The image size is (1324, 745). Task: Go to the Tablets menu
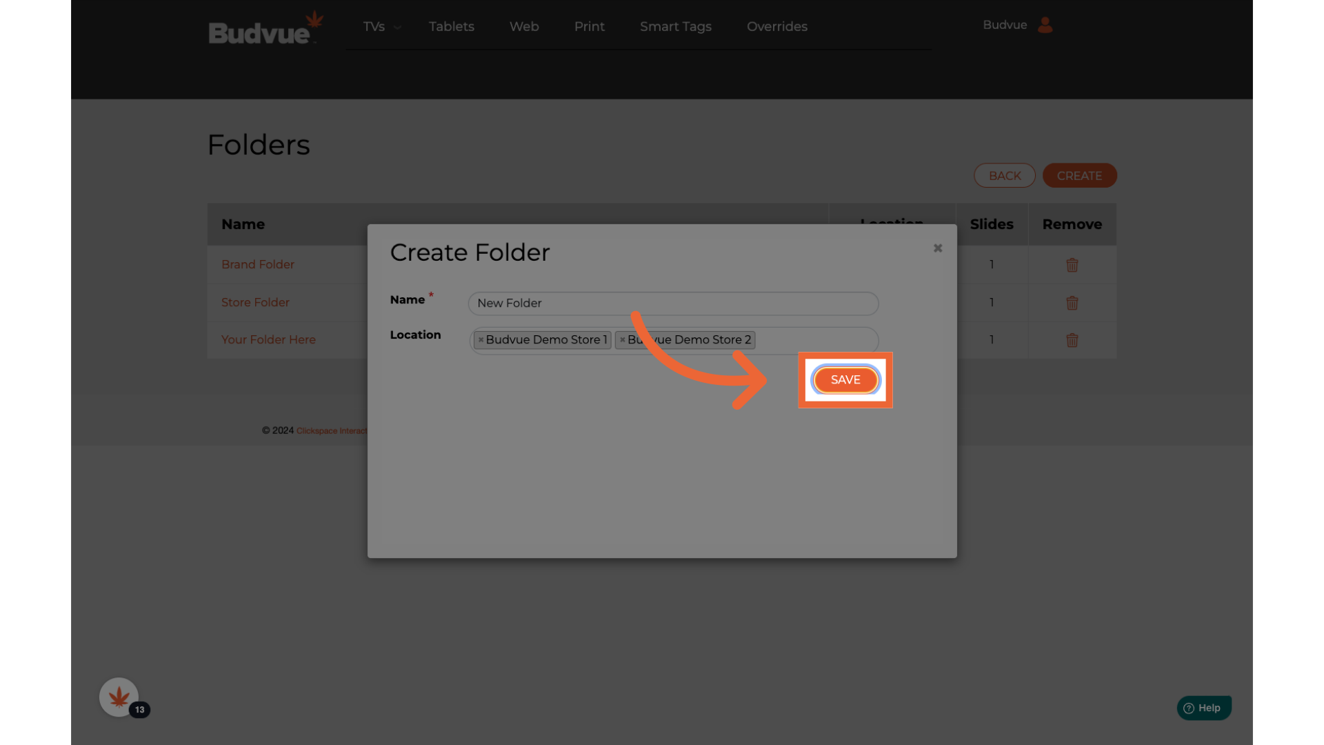451,27
